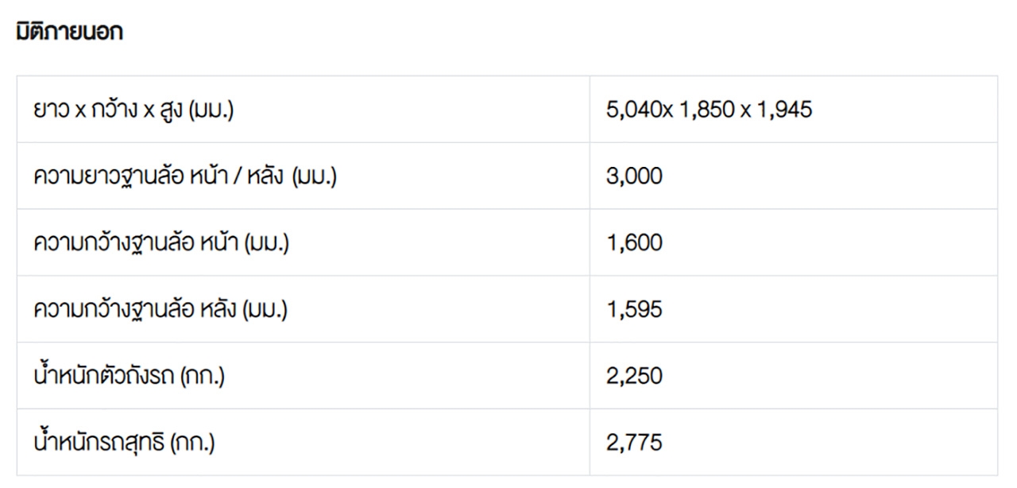The image size is (1017, 488).
Task: Click the 3,000 wheelbase value
Action: click(x=633, y=176)
